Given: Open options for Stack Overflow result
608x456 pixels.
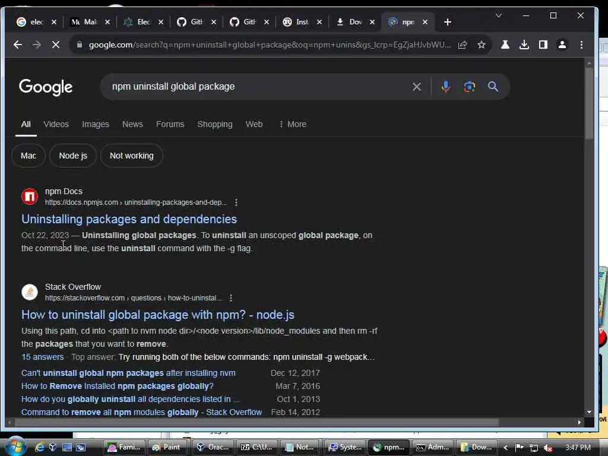Looking at the screenshot, I should point(231,298).
